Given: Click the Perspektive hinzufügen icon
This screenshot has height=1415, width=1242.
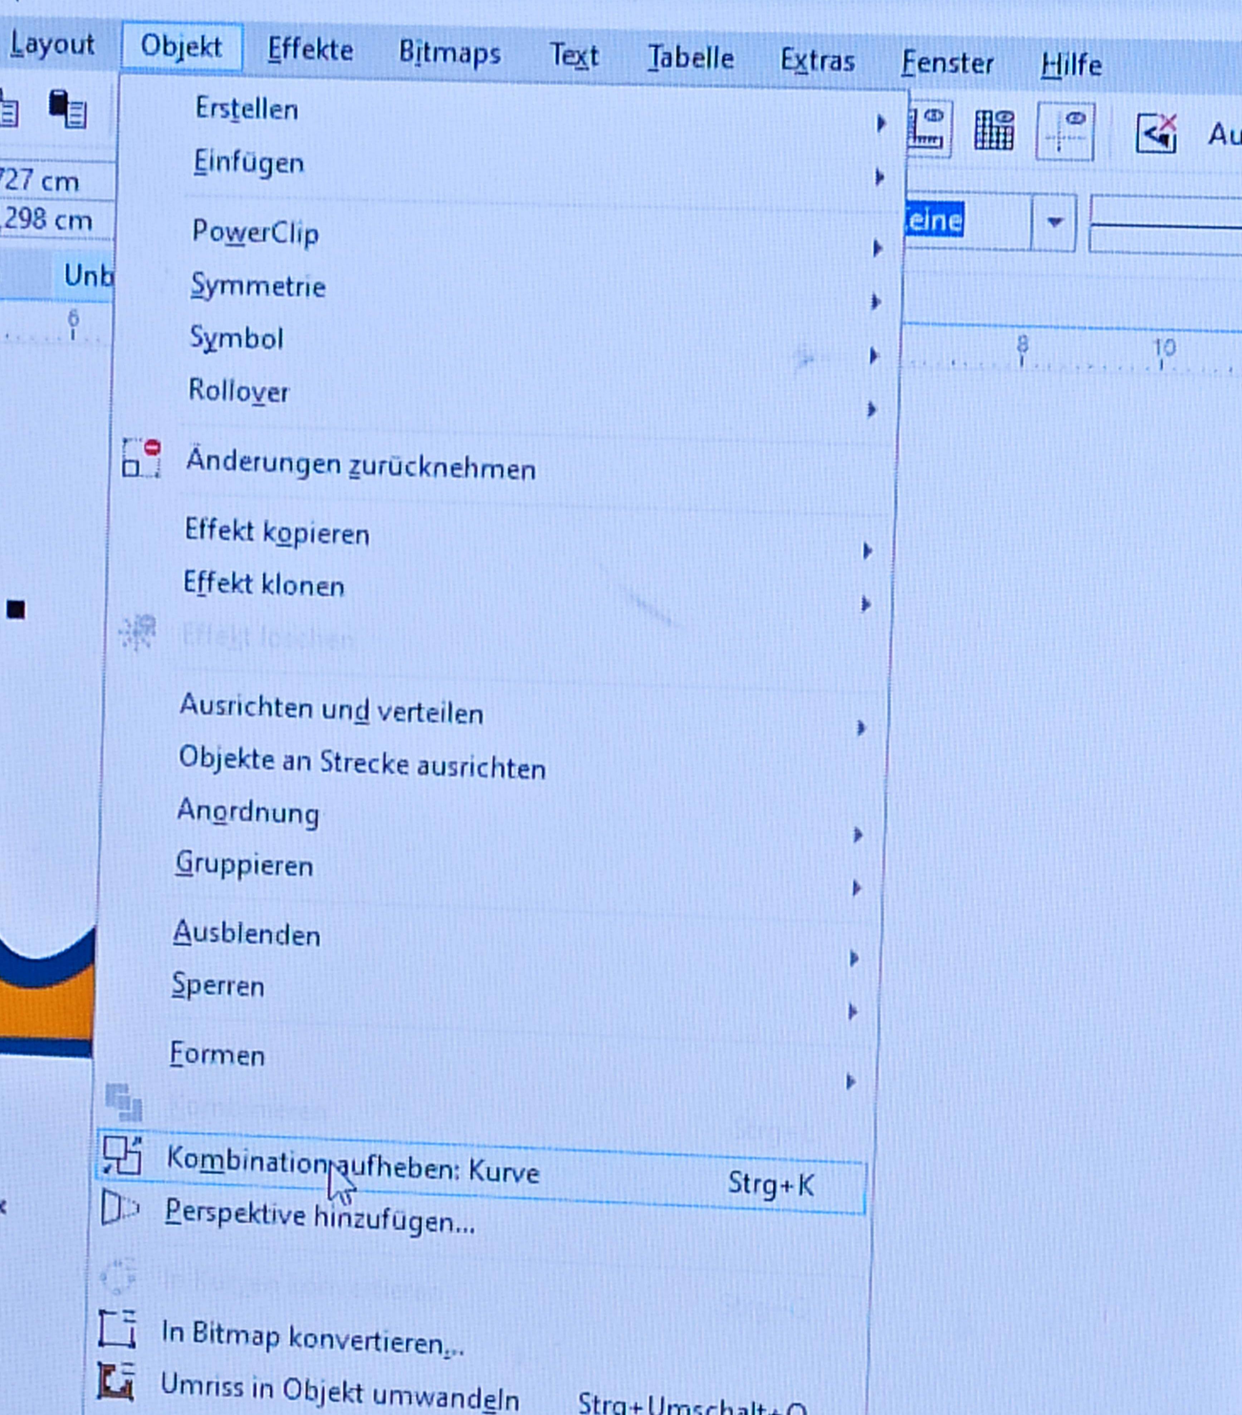Looking at the screenshot, I should pos(118,1208).
